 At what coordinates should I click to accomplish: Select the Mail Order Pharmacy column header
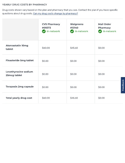pos(104,26)
